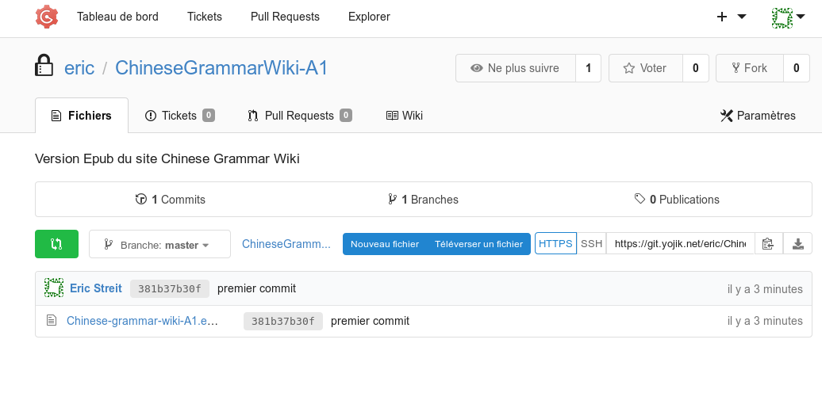This screenshot has height=408, width=822.
Task: Select HTTPS clone protocol
Action: tap(555, 244)
